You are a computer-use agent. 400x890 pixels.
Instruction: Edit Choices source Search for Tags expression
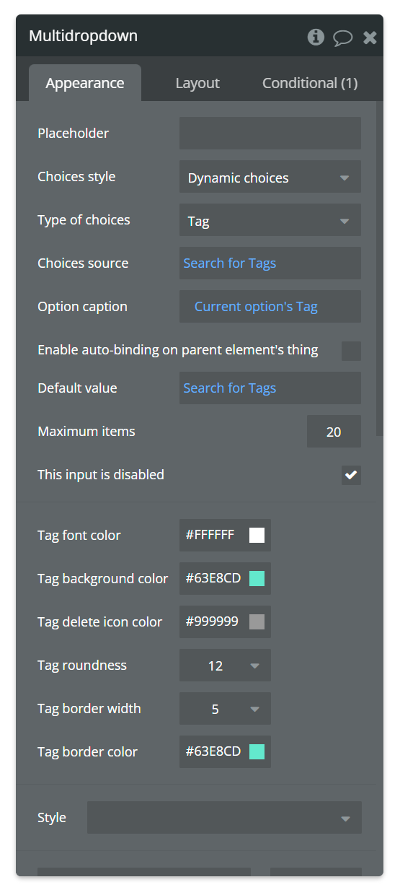coord(230,263)
